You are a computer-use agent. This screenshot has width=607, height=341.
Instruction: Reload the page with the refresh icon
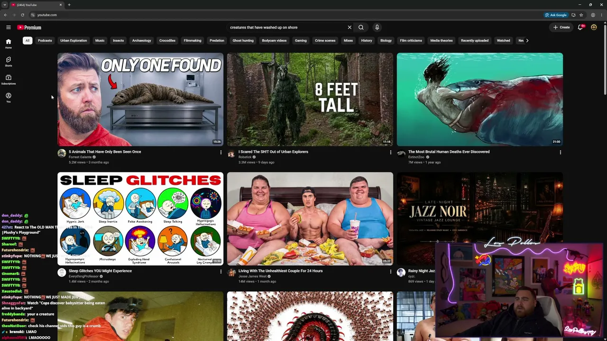coord(22,15)
